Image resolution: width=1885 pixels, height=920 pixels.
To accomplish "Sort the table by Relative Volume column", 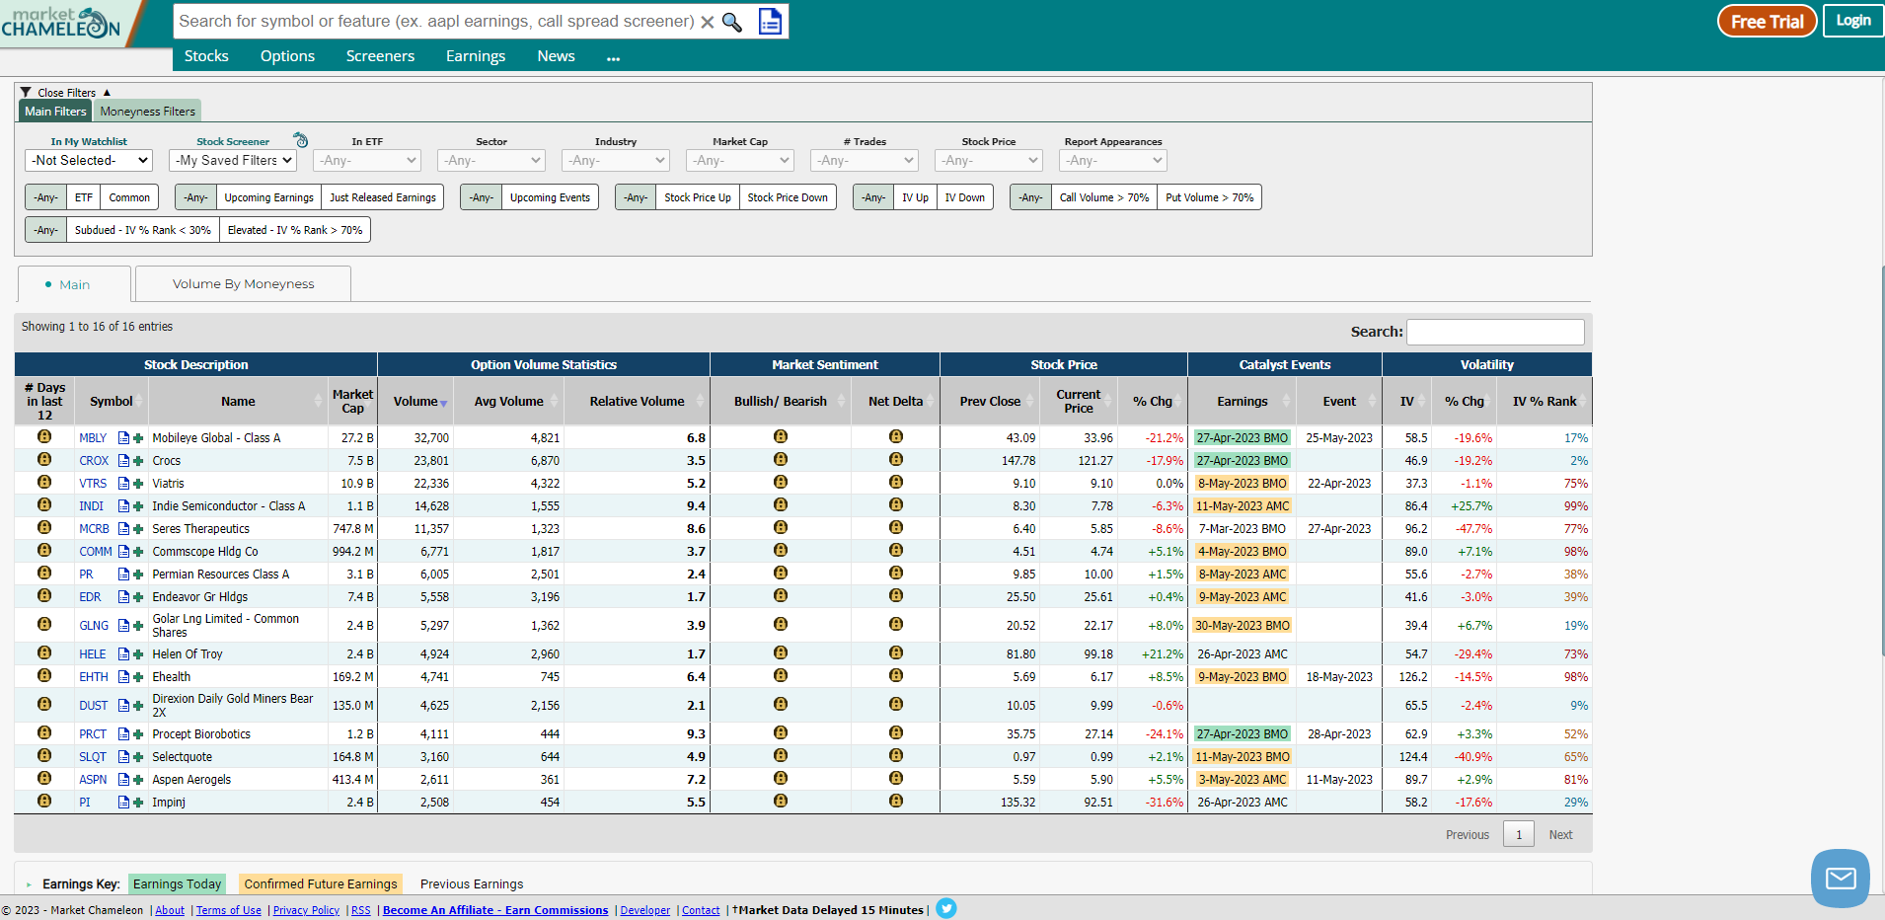I will 637,401.
